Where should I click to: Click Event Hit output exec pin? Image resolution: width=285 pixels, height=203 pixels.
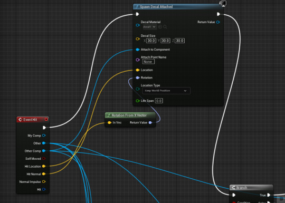point(44,128)
